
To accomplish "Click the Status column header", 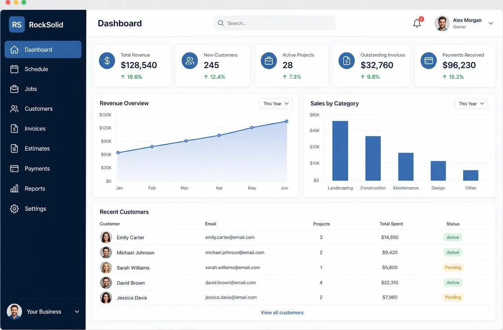I will [453, 224].
